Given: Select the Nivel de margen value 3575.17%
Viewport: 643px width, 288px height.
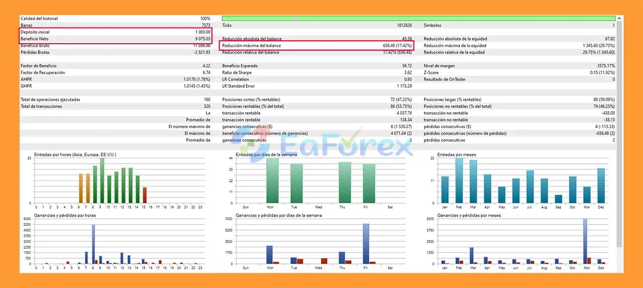Looking at the screenshot, I should click(603, 66).
